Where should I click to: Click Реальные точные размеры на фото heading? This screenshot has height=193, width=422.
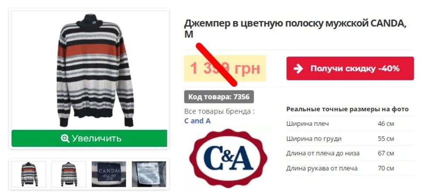[x=347, y=109]
